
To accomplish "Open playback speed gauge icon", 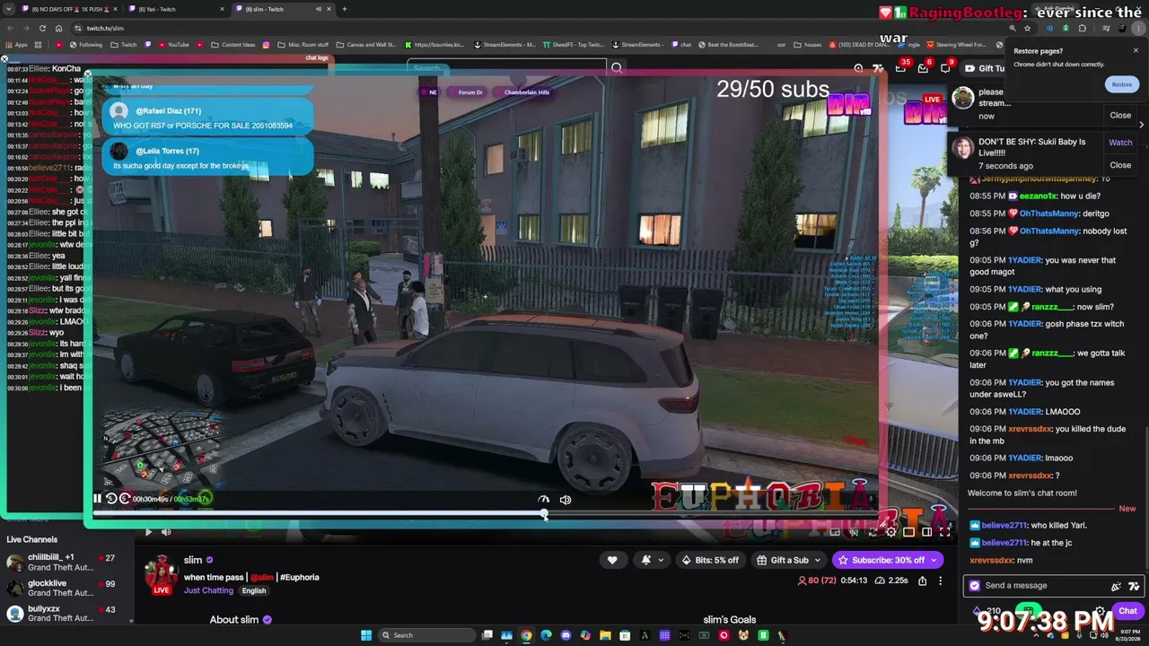I will pos(543,500).
